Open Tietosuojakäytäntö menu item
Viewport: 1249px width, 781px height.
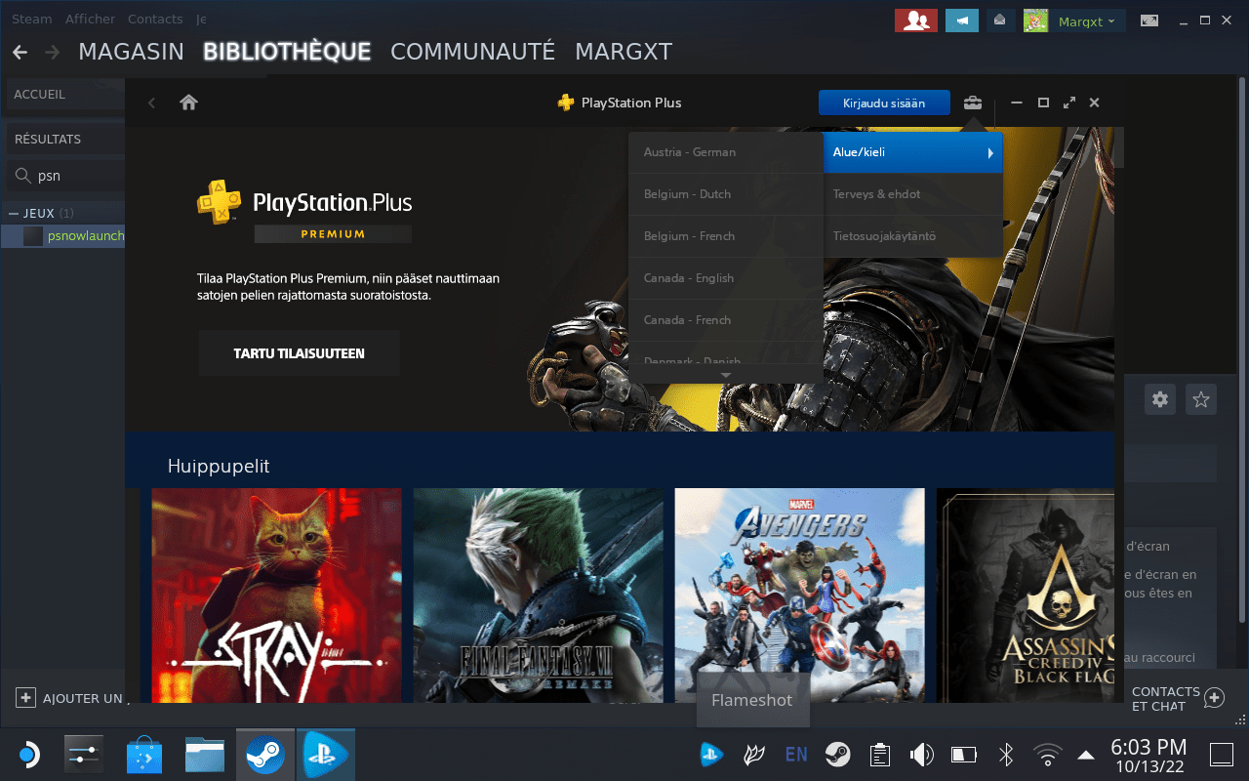912,236
